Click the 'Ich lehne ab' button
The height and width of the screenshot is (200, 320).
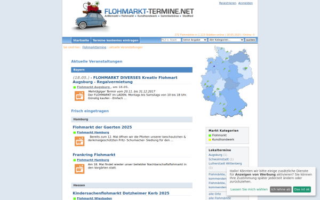(281, 189)
